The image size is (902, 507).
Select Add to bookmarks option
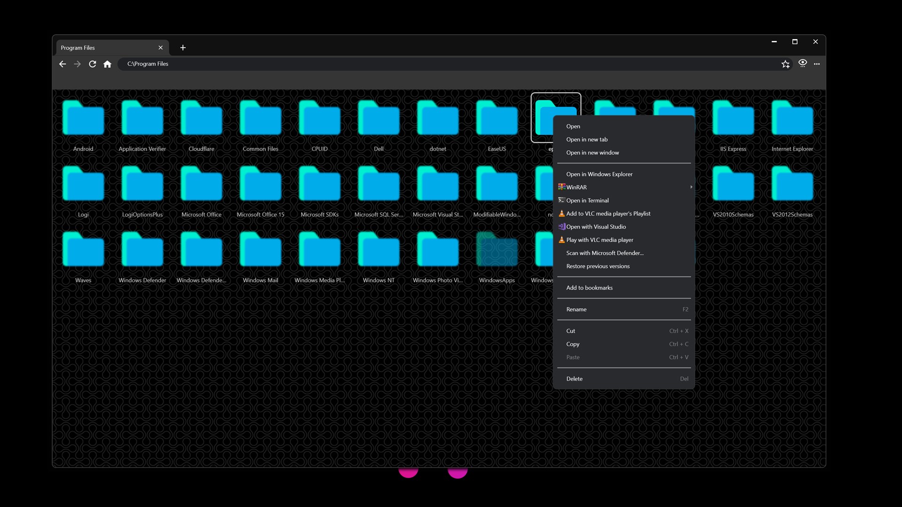coord(589,288)
